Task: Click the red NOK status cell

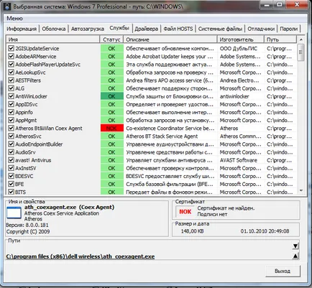Action: point(112,128)
